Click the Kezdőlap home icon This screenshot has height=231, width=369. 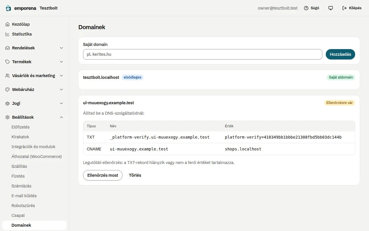(x=7, y=24)
